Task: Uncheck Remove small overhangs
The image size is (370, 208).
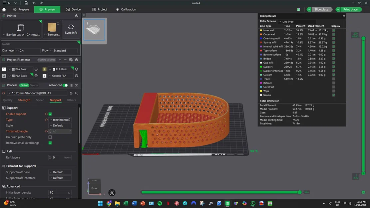Action: [50, 143]
